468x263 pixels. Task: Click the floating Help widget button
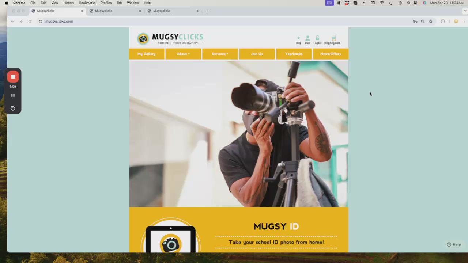(x=454, y=244)
